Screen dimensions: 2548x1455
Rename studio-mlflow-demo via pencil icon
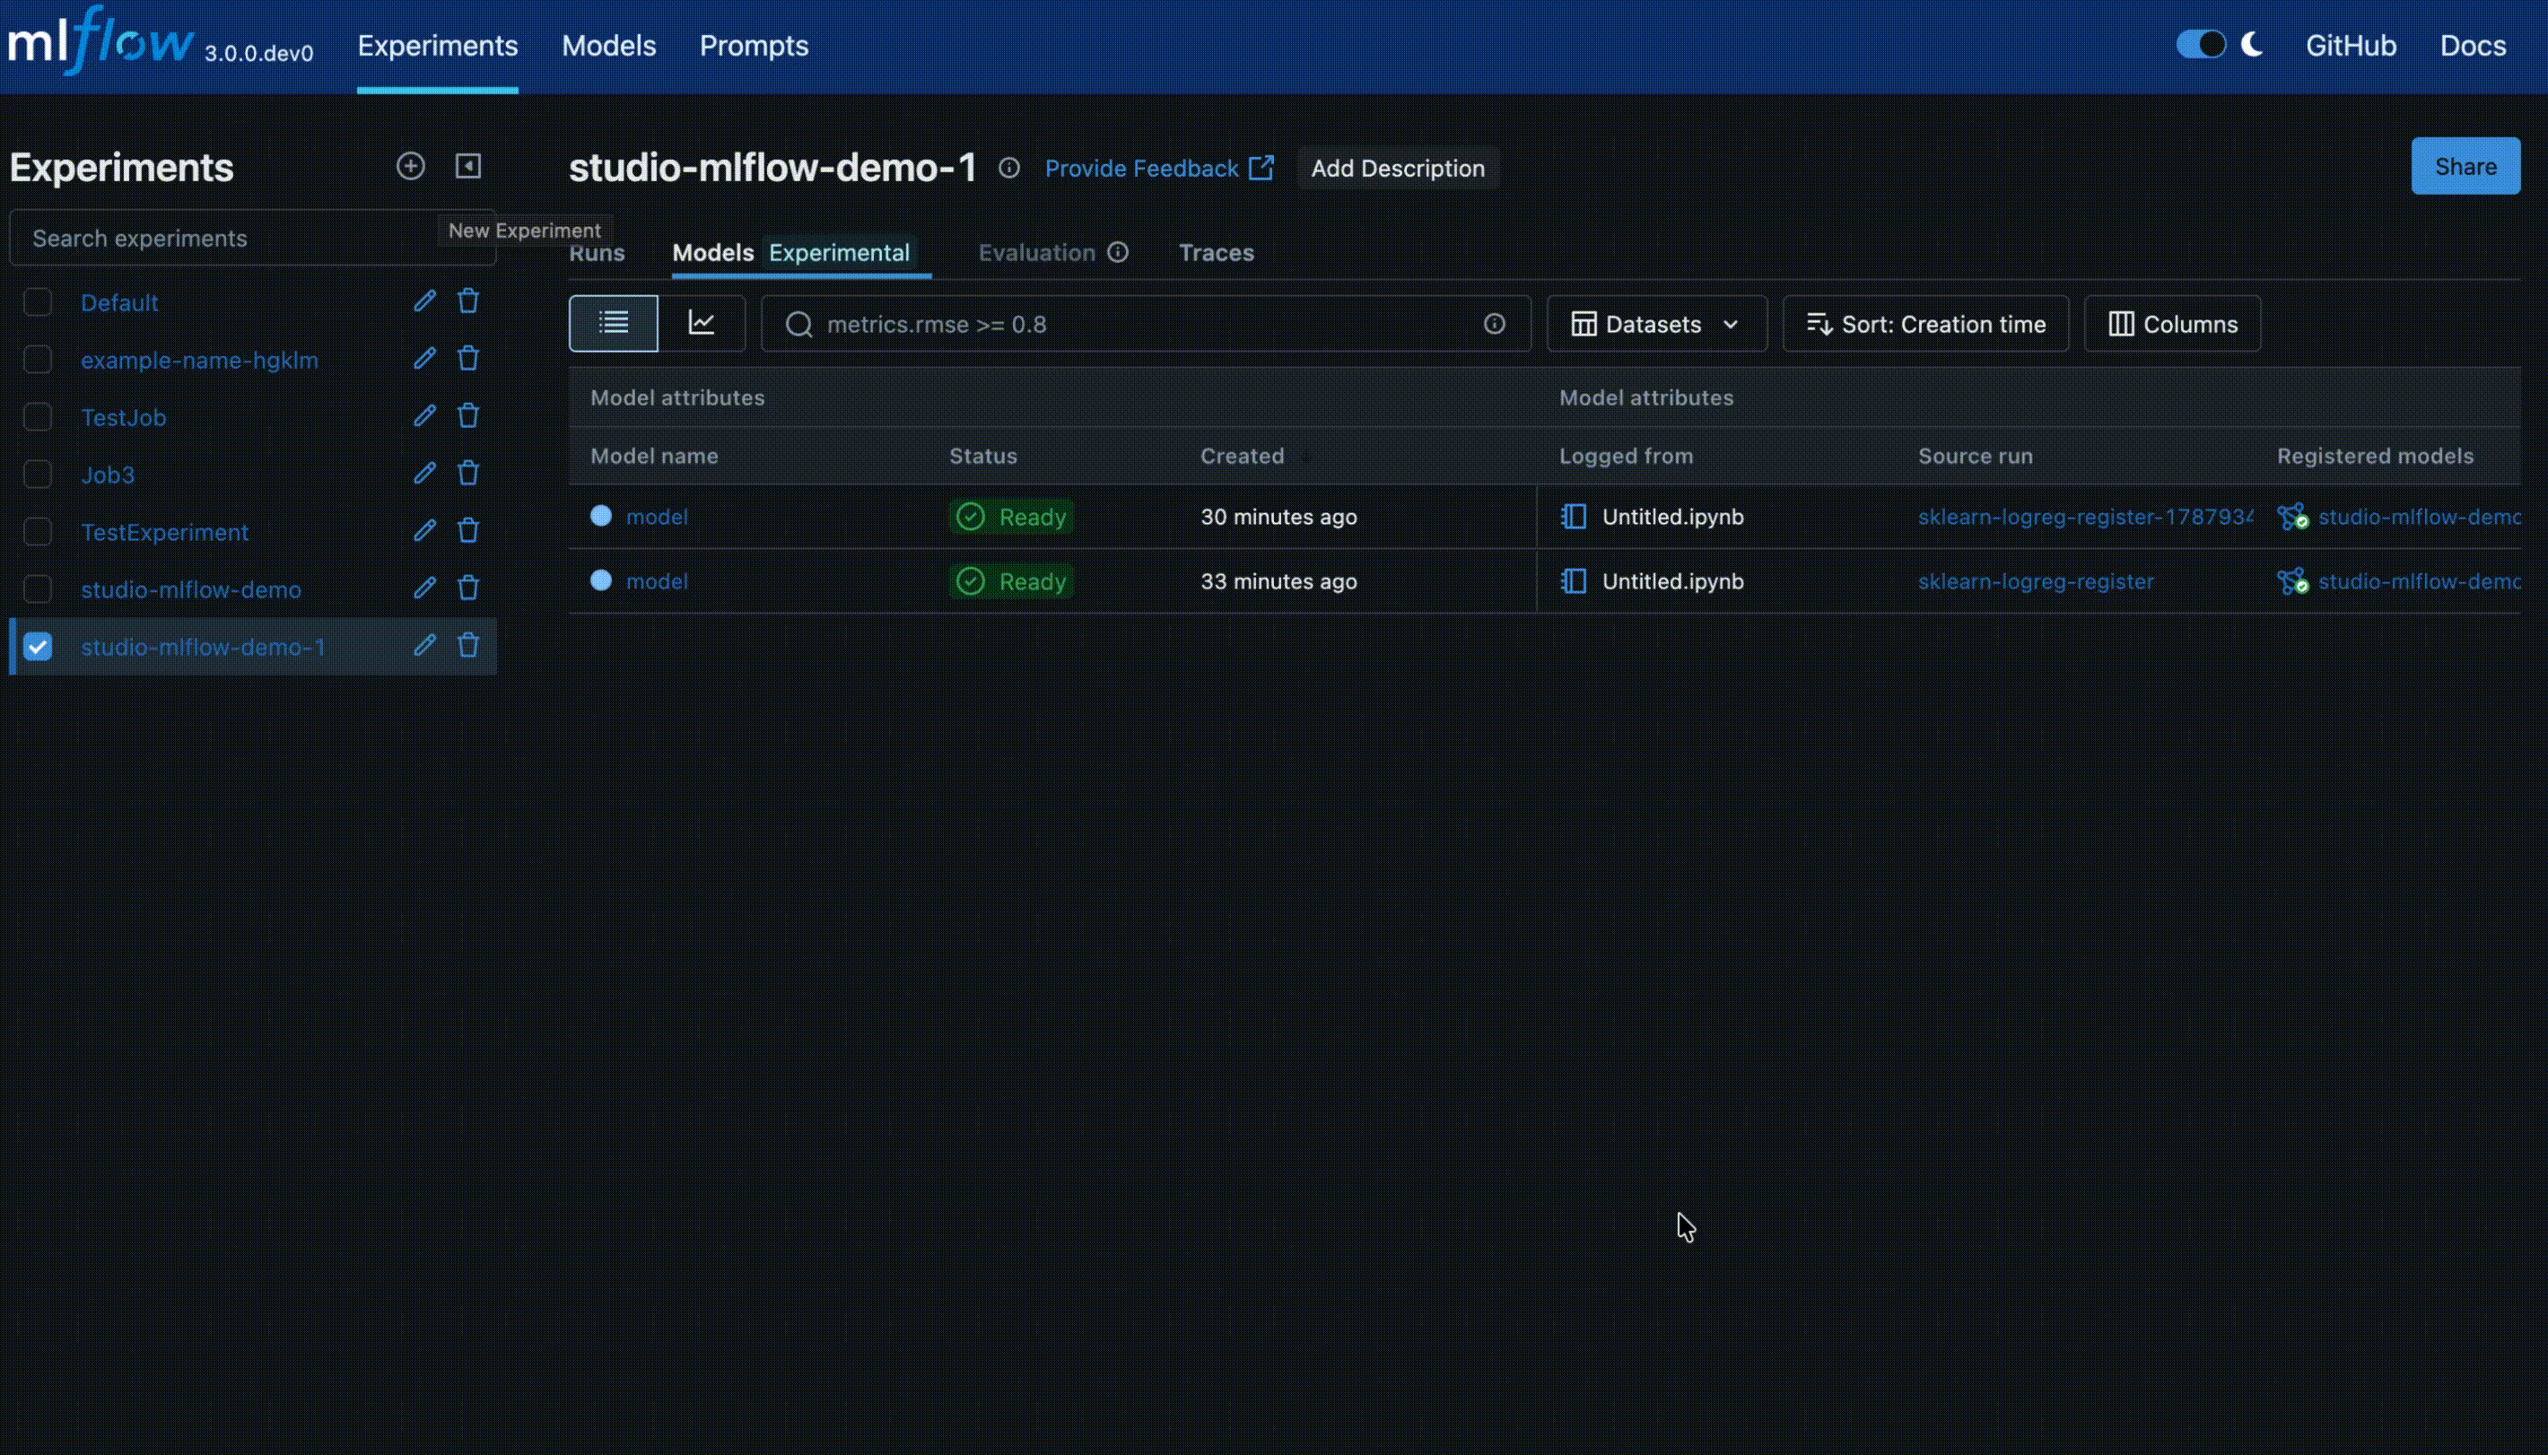click(424, 588)
